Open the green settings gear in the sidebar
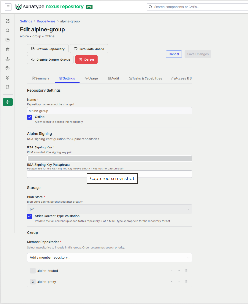The width and height of the screenshot is (248, 304). click(x=8, y=102)
